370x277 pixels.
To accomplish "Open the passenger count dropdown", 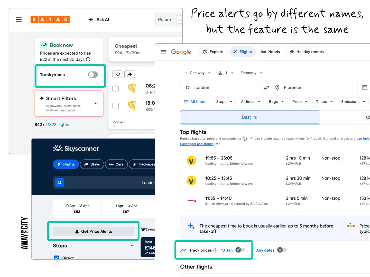I will (x=226, y=73).
